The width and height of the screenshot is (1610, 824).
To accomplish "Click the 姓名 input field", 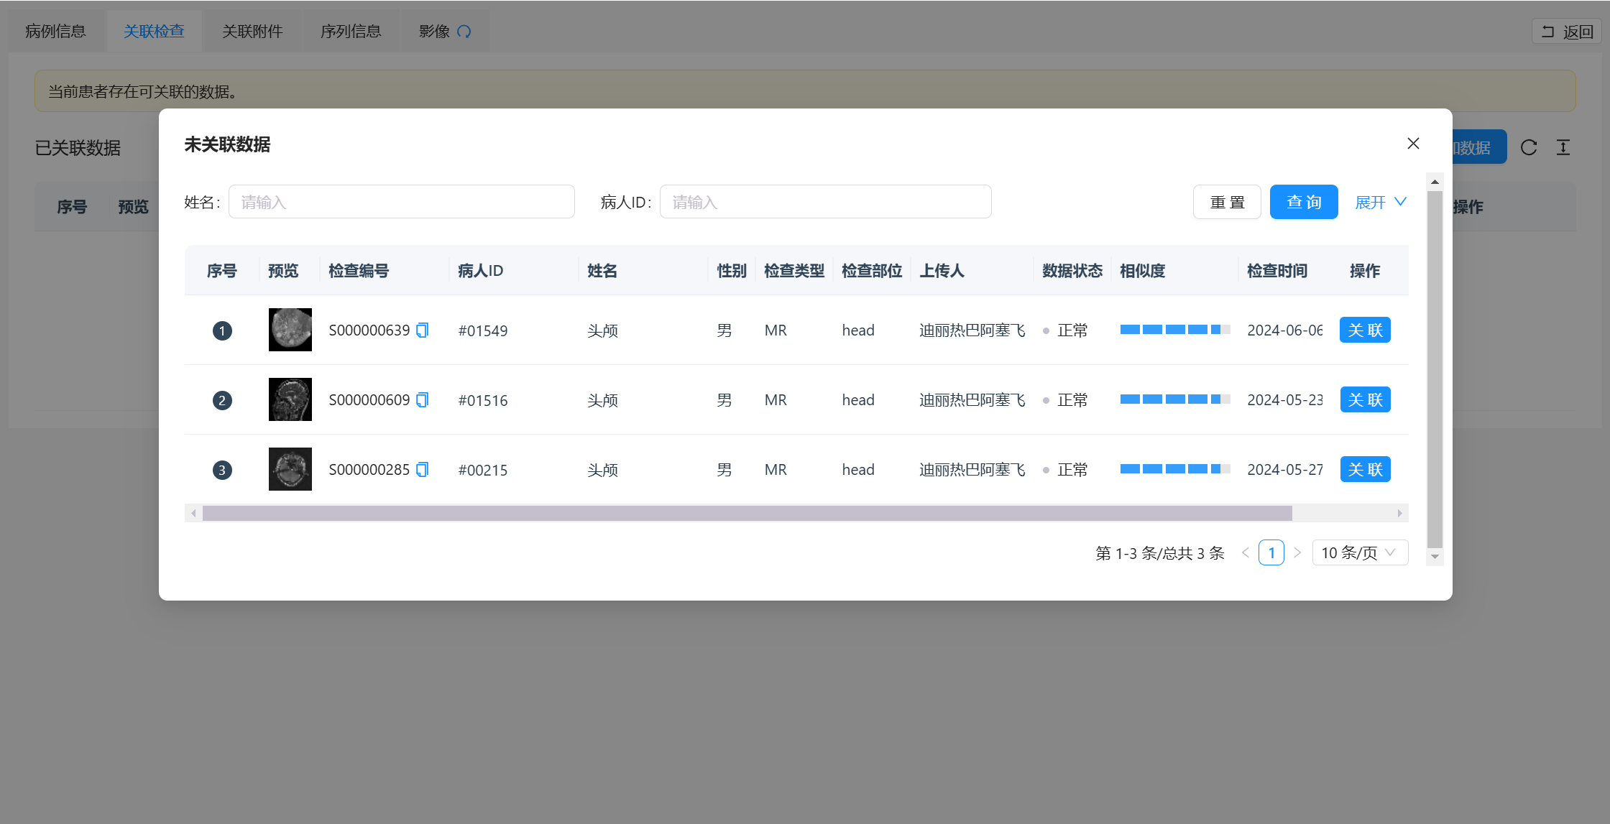I will (x=401, y=202).
